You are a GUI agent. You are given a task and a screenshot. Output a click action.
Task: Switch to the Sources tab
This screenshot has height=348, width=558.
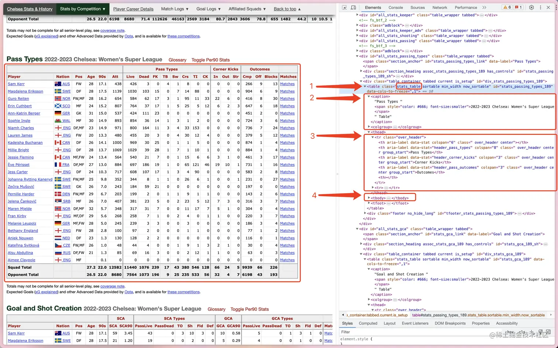point(418,7)
